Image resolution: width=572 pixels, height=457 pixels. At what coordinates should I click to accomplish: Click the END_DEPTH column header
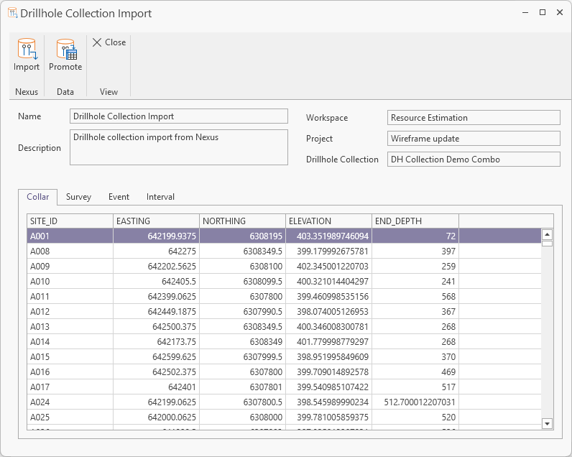click(x=415, y=221)
